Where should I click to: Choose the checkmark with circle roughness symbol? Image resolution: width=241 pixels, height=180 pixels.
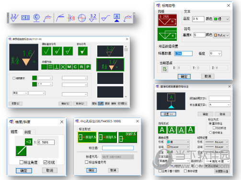pyautogui.click(x=57, y=51)
